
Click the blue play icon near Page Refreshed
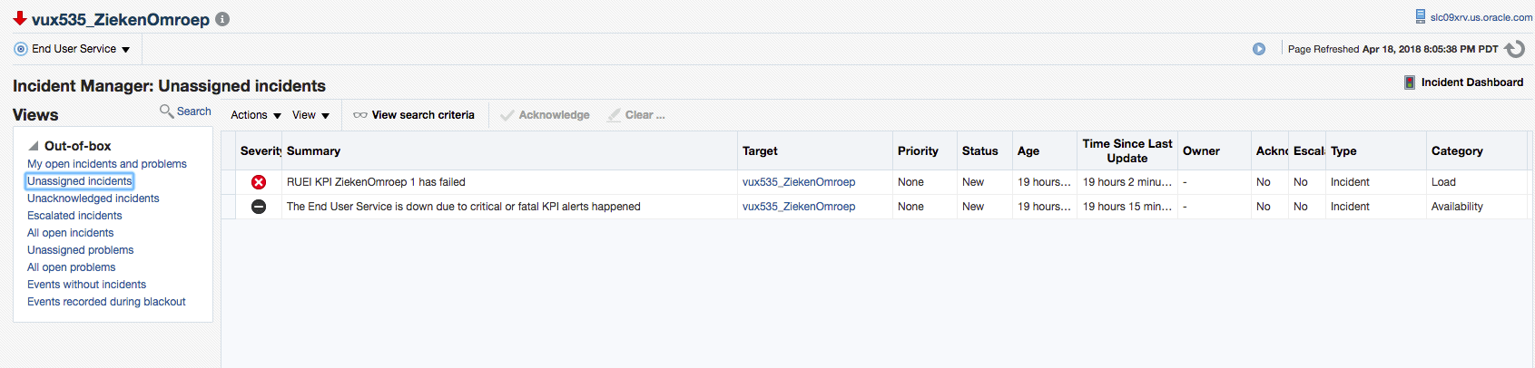pos(1259,49)
